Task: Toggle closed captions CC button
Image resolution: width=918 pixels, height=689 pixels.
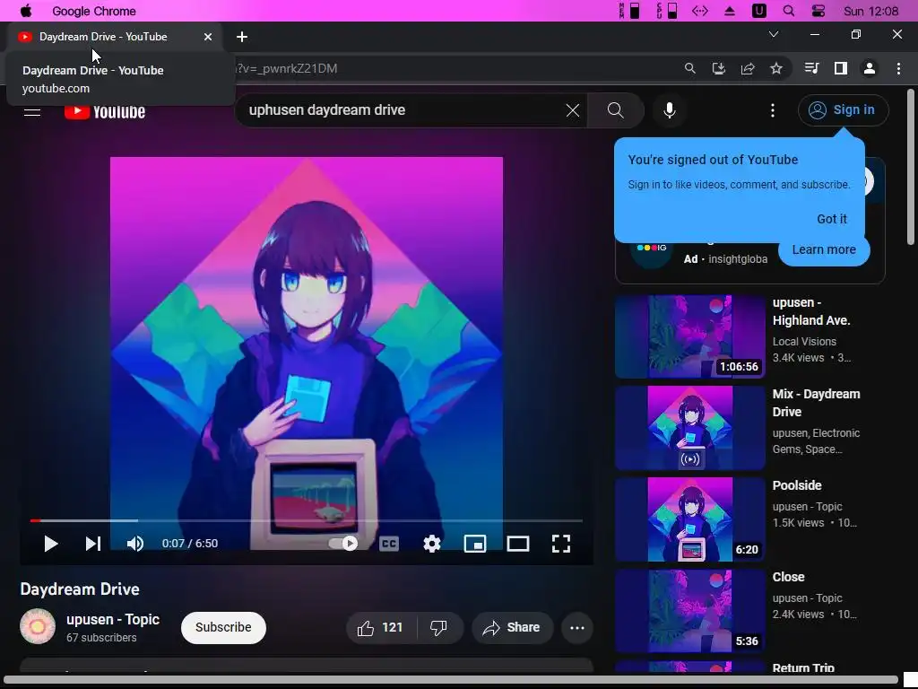Action: pyautogui.click(x=389, y=544)
